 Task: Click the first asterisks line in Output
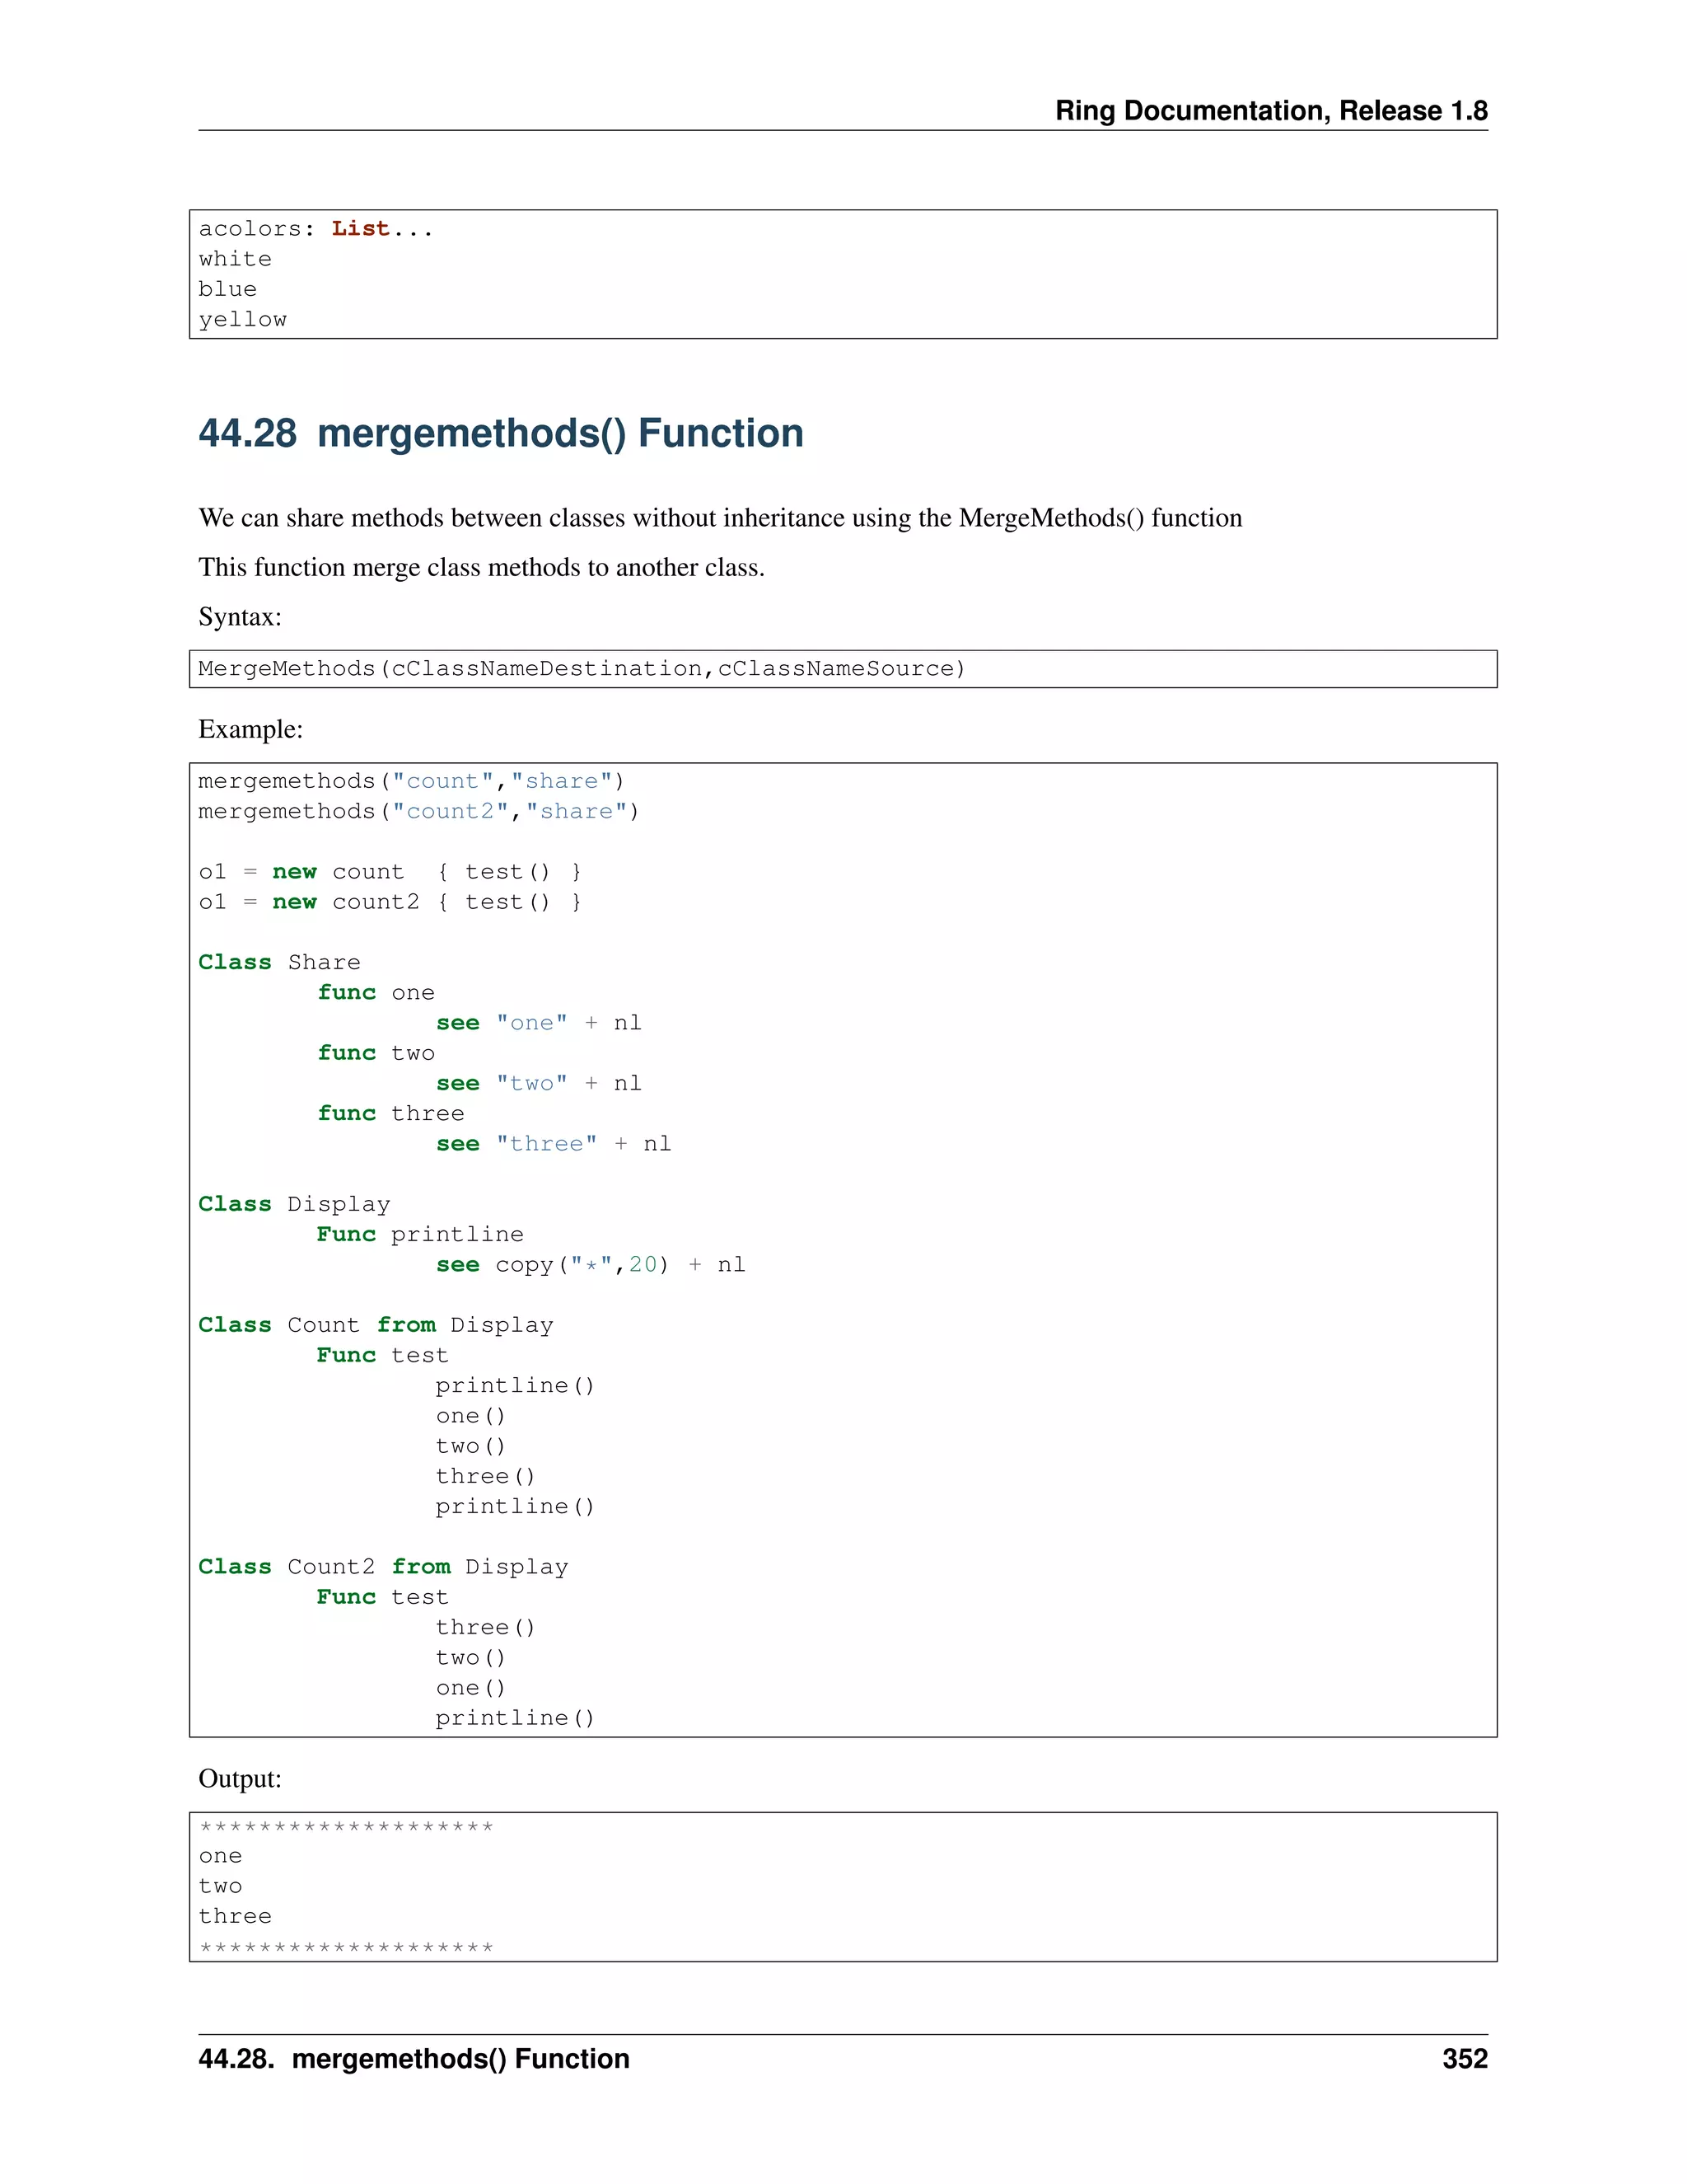[346, 1827]
